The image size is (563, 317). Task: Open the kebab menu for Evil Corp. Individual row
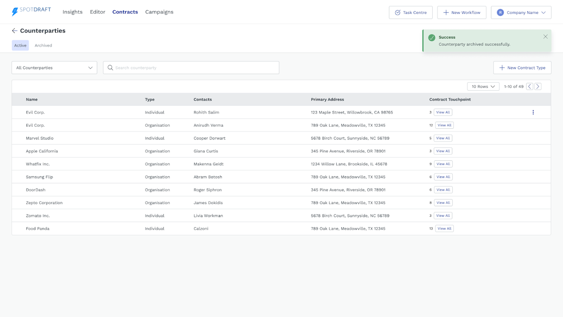click(533, 112)
